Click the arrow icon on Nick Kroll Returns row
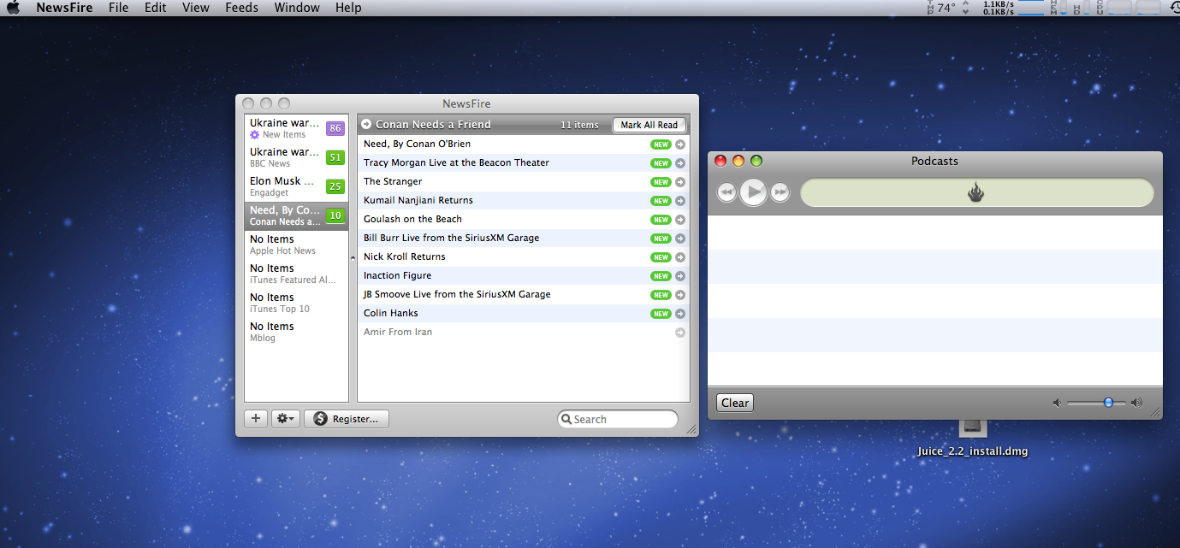The height and width of the screenshot is (548, 1180). pos(680,257)
